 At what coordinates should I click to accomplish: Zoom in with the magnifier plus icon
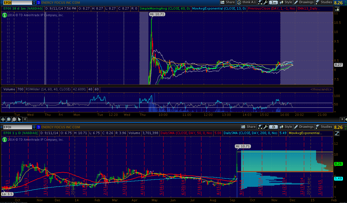pos(9,119)
